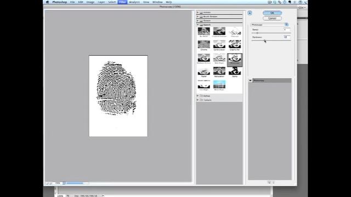The width and height of the screenshot is (351, 197).
Task: Open the File menu
Action: point(72,2)
